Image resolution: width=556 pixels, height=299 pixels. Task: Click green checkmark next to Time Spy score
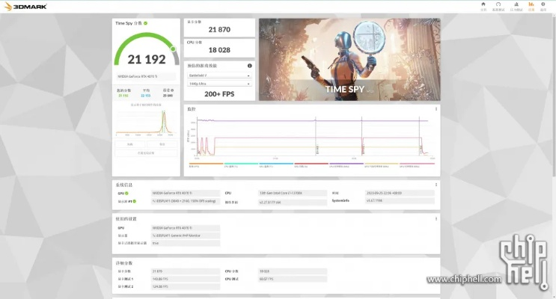click(145, 23)
